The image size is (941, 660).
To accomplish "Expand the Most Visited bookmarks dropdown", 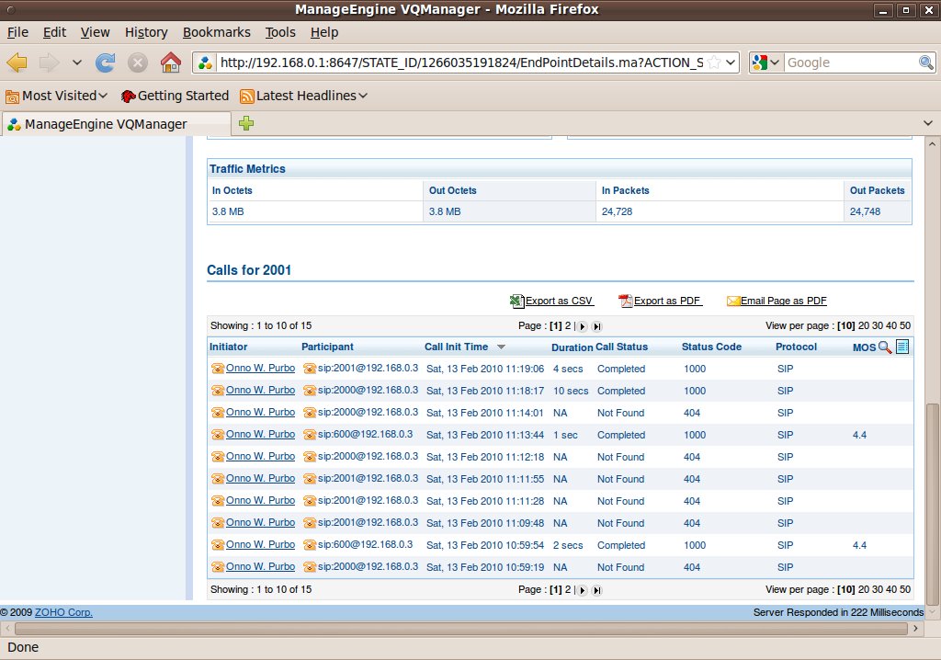I will (102, 96).
